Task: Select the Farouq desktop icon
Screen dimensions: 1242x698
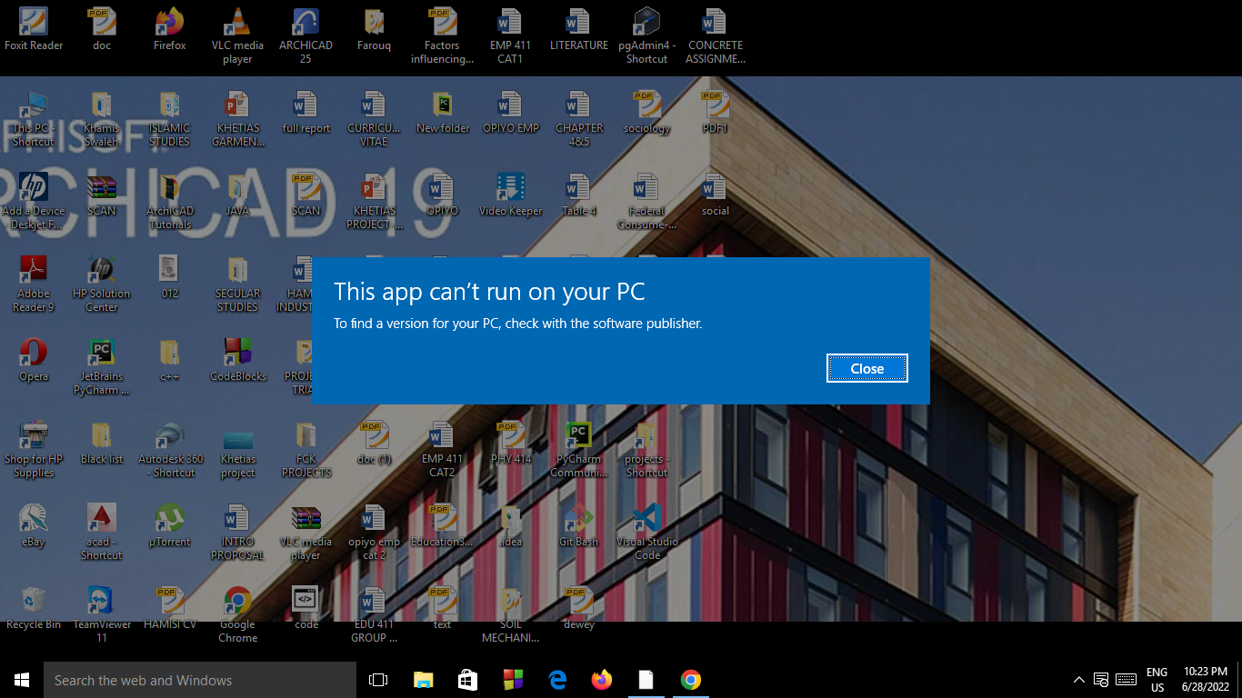Action: point(374,29)
